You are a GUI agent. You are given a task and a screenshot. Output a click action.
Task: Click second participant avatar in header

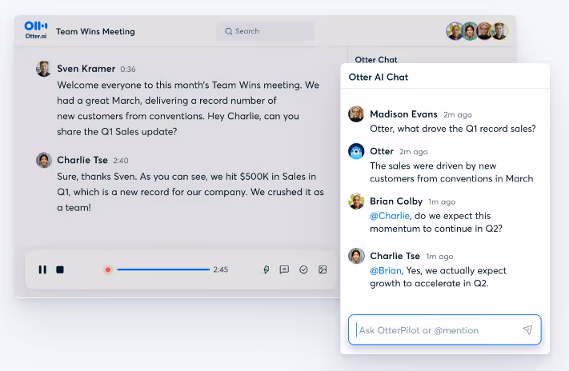tap(470, 31)
